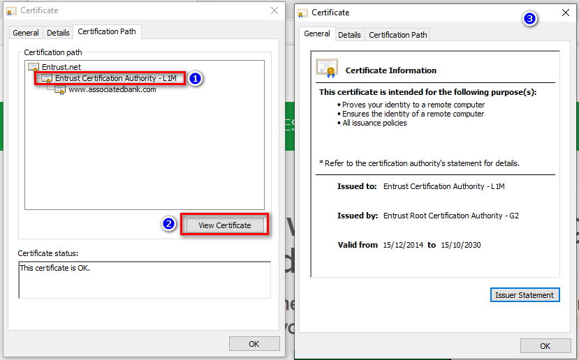Select Entrust.net root certificate icon

click(34, 67)
